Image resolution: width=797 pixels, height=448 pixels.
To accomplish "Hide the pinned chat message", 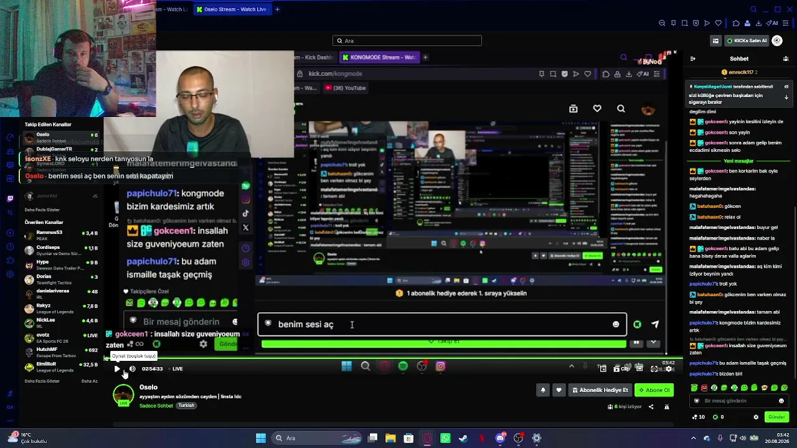I will point(786,86).
